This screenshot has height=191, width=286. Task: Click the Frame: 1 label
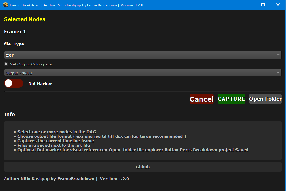tap(15, 32)
